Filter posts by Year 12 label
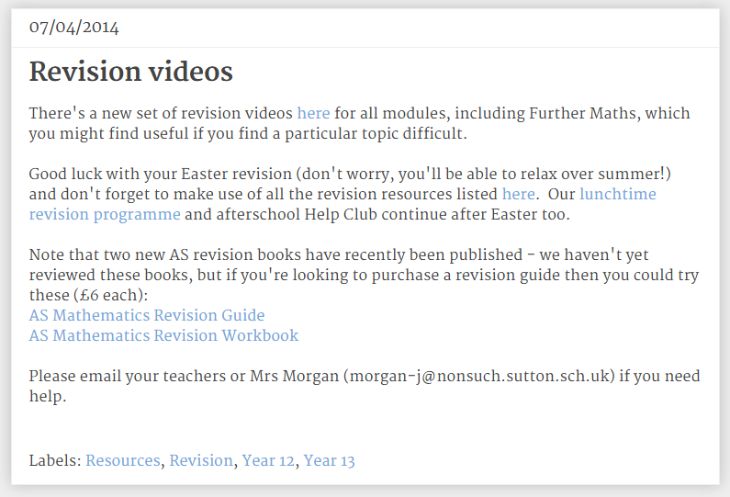Image resolution: width=730 pixels, height=497 pixels. click(268, 460)
